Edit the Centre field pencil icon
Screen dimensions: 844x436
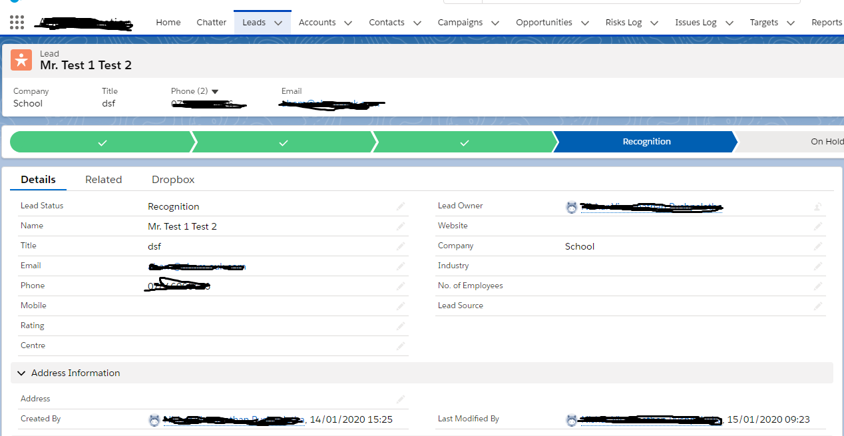tap(400, 346)
